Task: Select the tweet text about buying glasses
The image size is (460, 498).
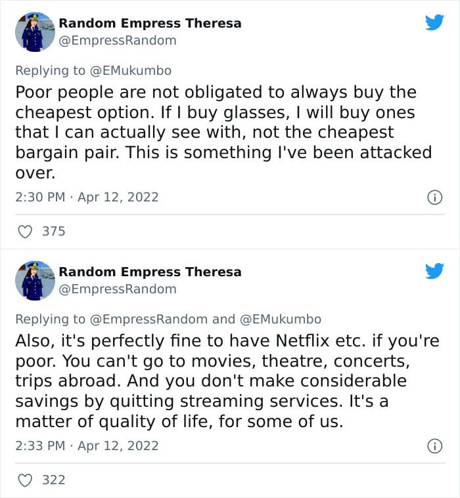Action: pos(223,132)
